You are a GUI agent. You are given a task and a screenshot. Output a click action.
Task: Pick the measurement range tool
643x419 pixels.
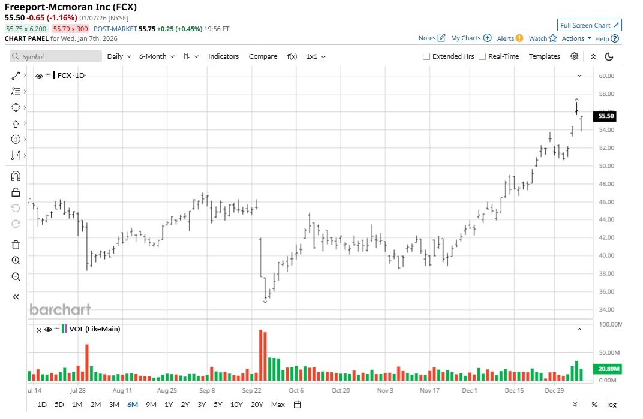click(16, 155)
